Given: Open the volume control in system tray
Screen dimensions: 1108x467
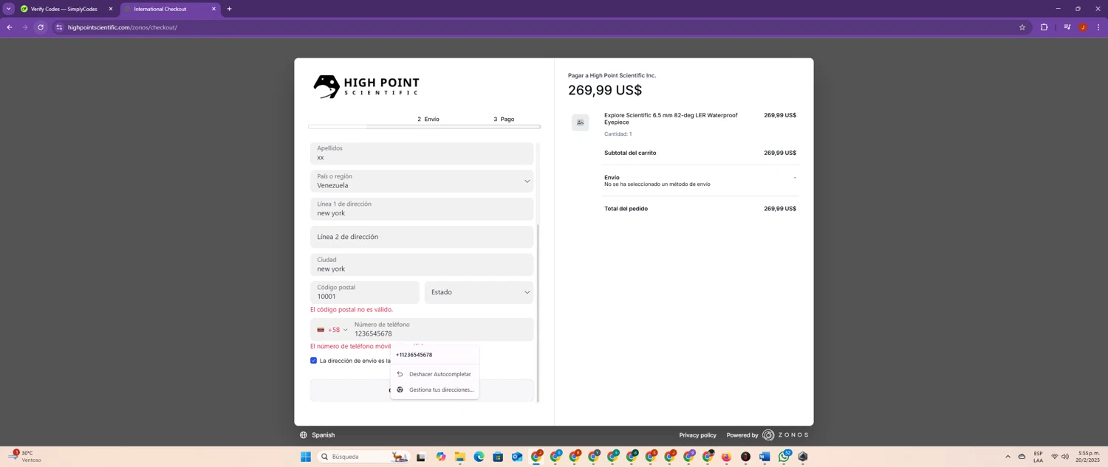Looking at the screenshot, I should (1065, 457).
